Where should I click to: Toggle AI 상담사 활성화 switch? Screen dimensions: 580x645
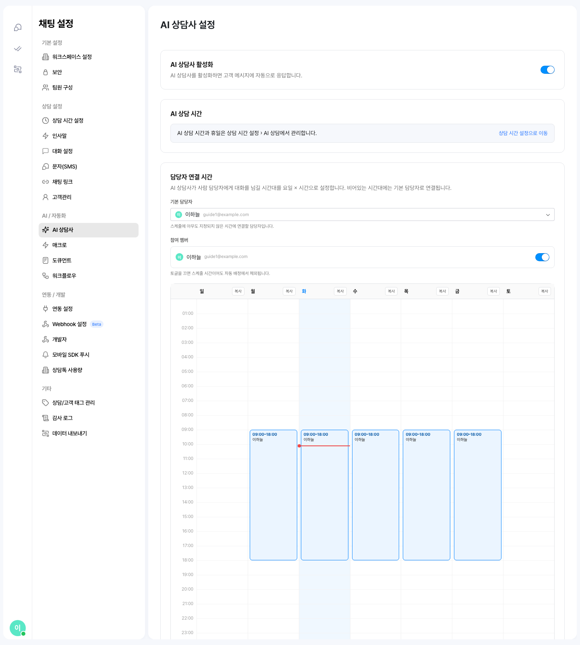(x=547, y=70)
